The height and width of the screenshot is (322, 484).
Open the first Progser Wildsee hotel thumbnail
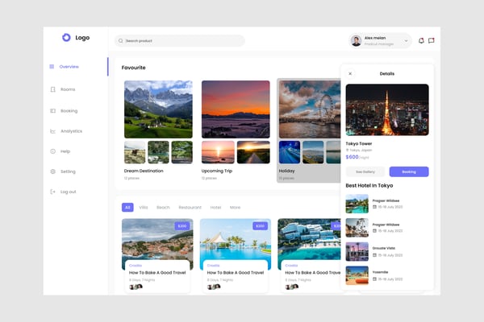[x=357, y=204]
